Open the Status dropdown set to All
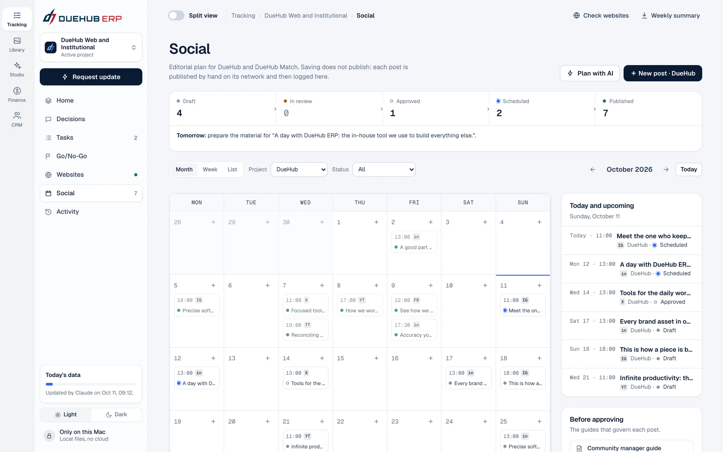Image resolution: width=723 pixels, height=452 pixels. [x=384, y=169]
